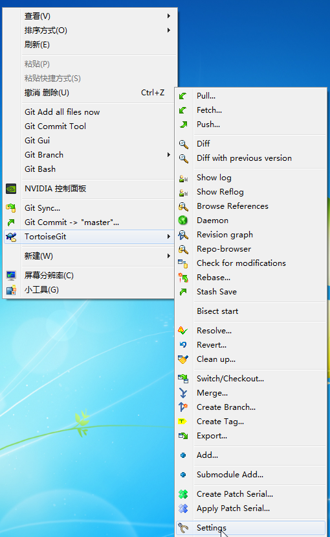Click the Rebase icon
This screenshot has width=330, height=537.
click(183, 278)
